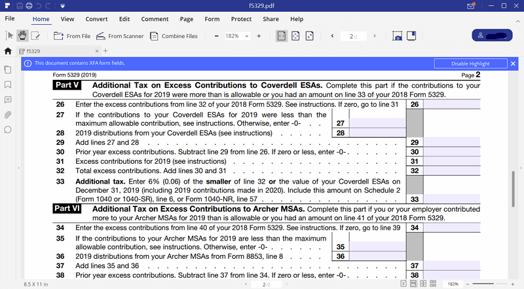The width and height of the screenshot is (524, 289).
Task: Open the Bookmarks panel in sidebar
Action: 8,85
